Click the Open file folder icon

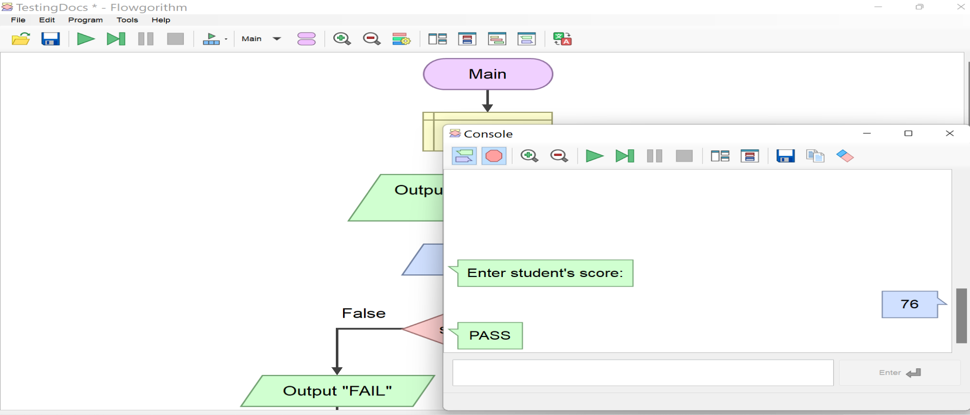[21, 39]
